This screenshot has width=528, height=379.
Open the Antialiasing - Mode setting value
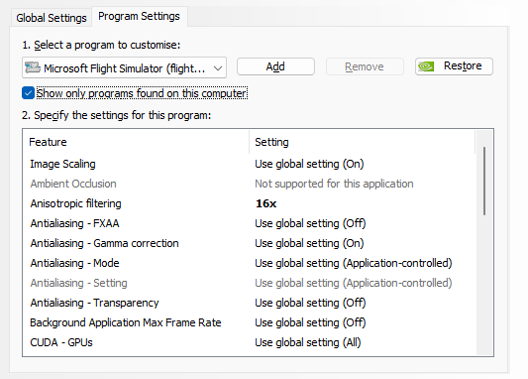[354, 263]
